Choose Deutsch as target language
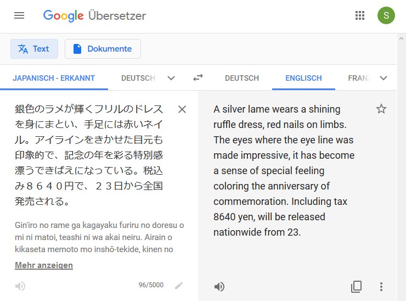Screen dimensions: 406x301 click(242, 78)
